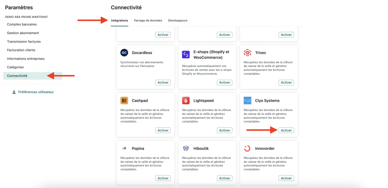Screen dimensions: 388x188
Task: Click the Popina logo icon
Action: tap(124, 148)
